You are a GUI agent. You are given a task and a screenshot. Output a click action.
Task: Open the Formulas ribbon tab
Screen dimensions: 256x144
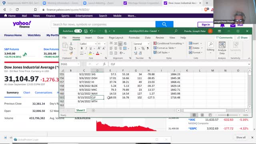click(x=134, y=38)
